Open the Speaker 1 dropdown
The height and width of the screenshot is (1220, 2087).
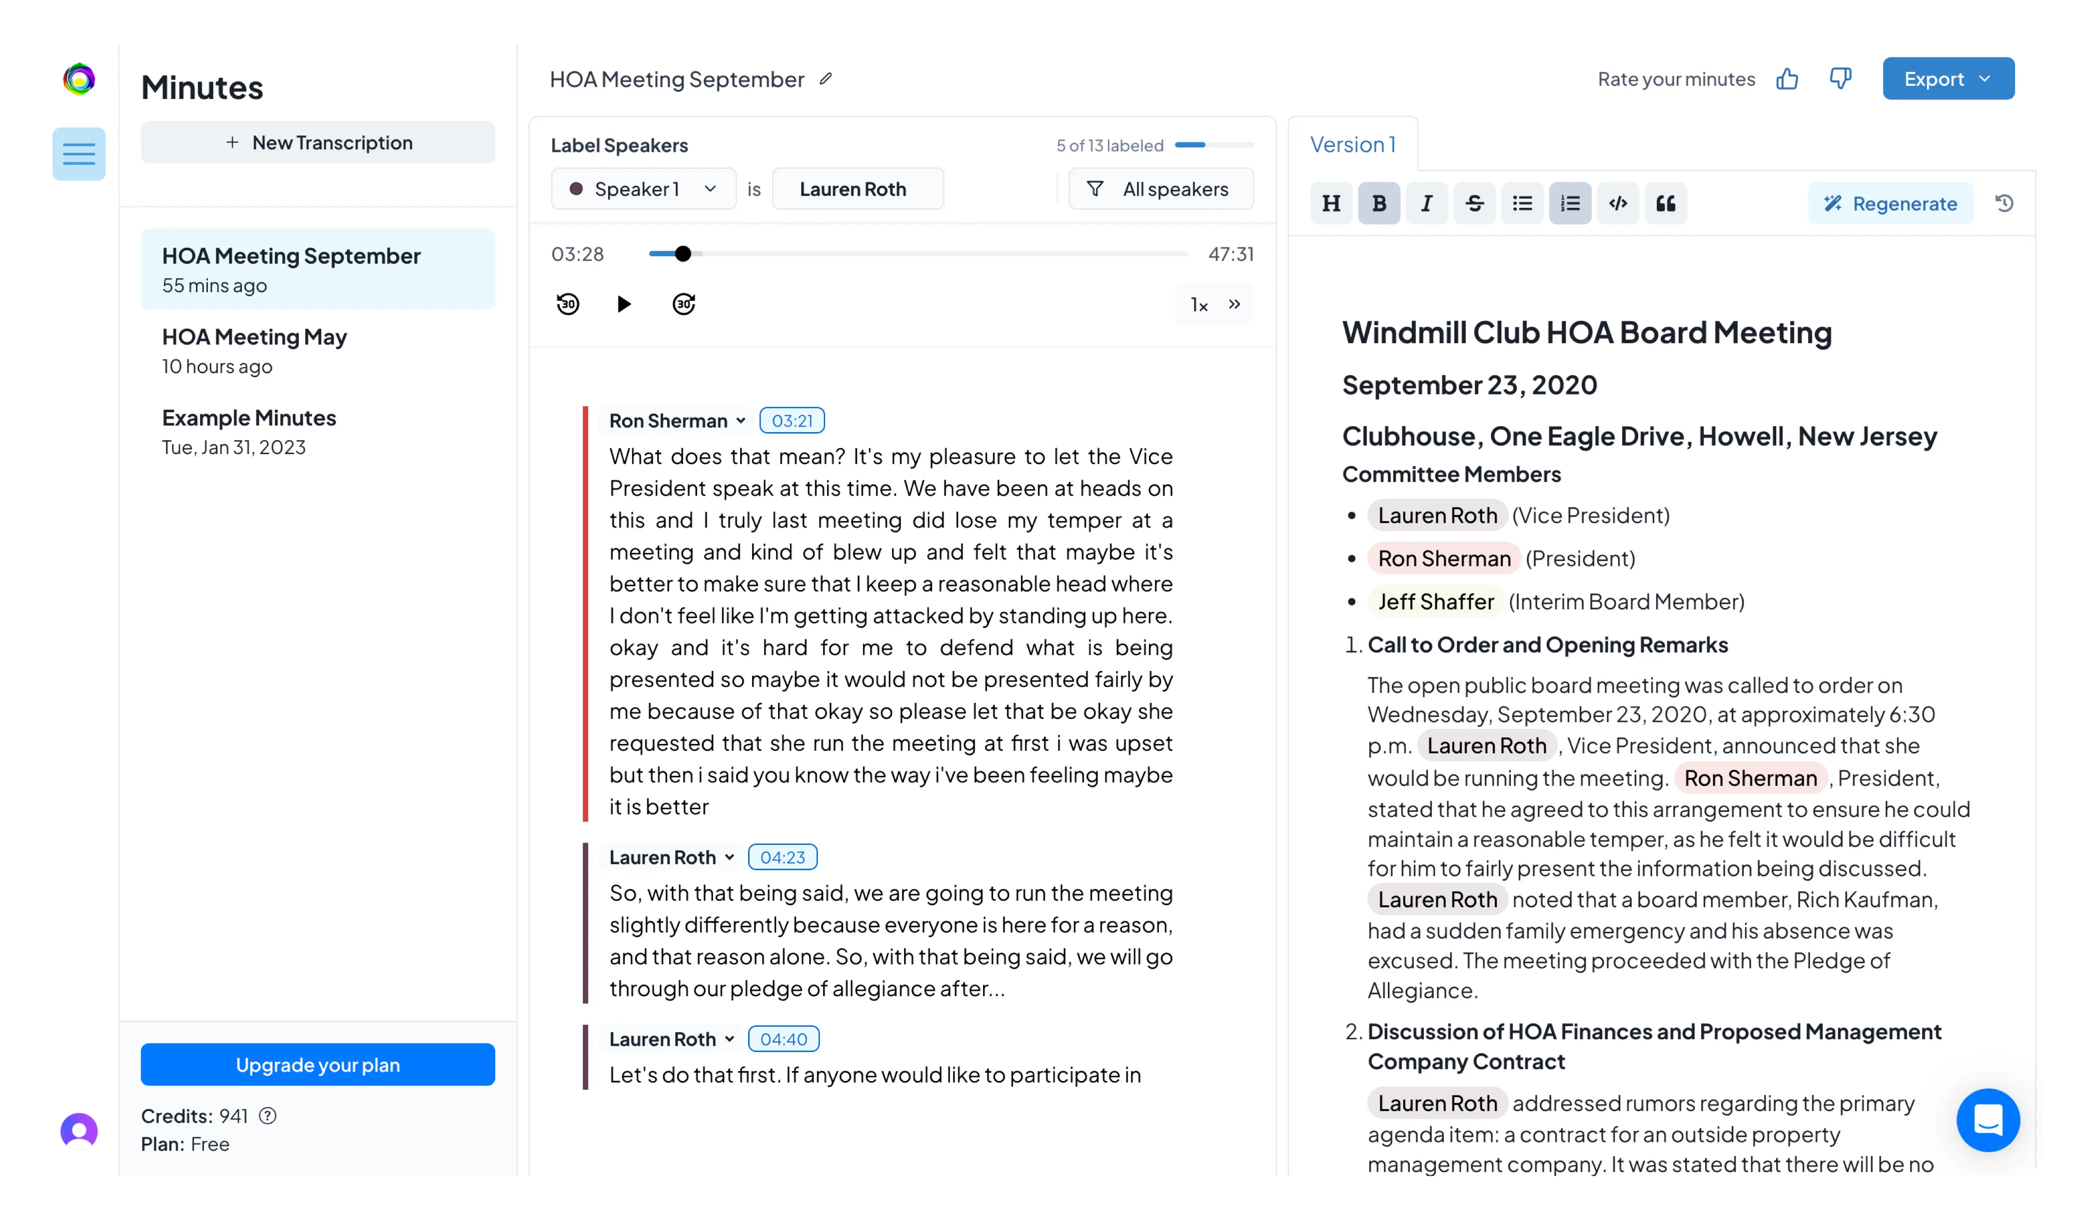[x=643, y=189]
